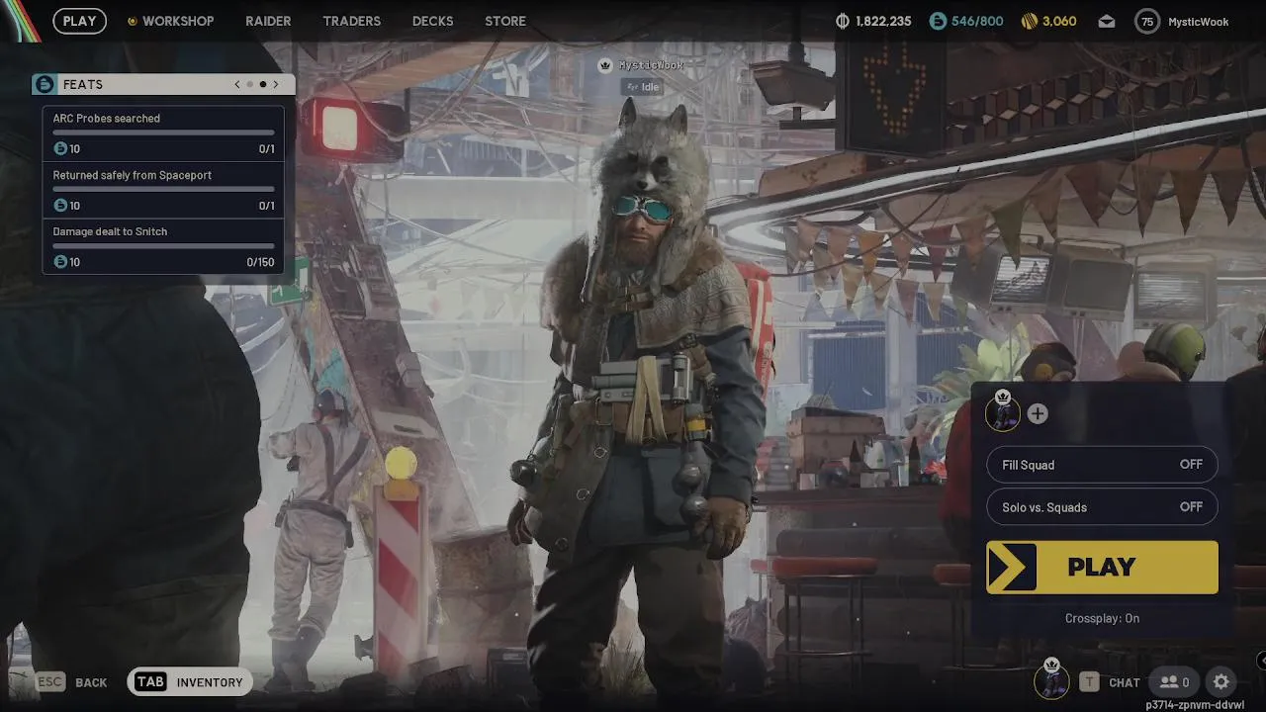Open the mail inbox icon

pyautogui.click(x=1106, y=21)
